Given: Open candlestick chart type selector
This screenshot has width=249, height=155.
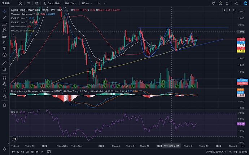Looking at the screenshot, I should click(x=36, y=3).
